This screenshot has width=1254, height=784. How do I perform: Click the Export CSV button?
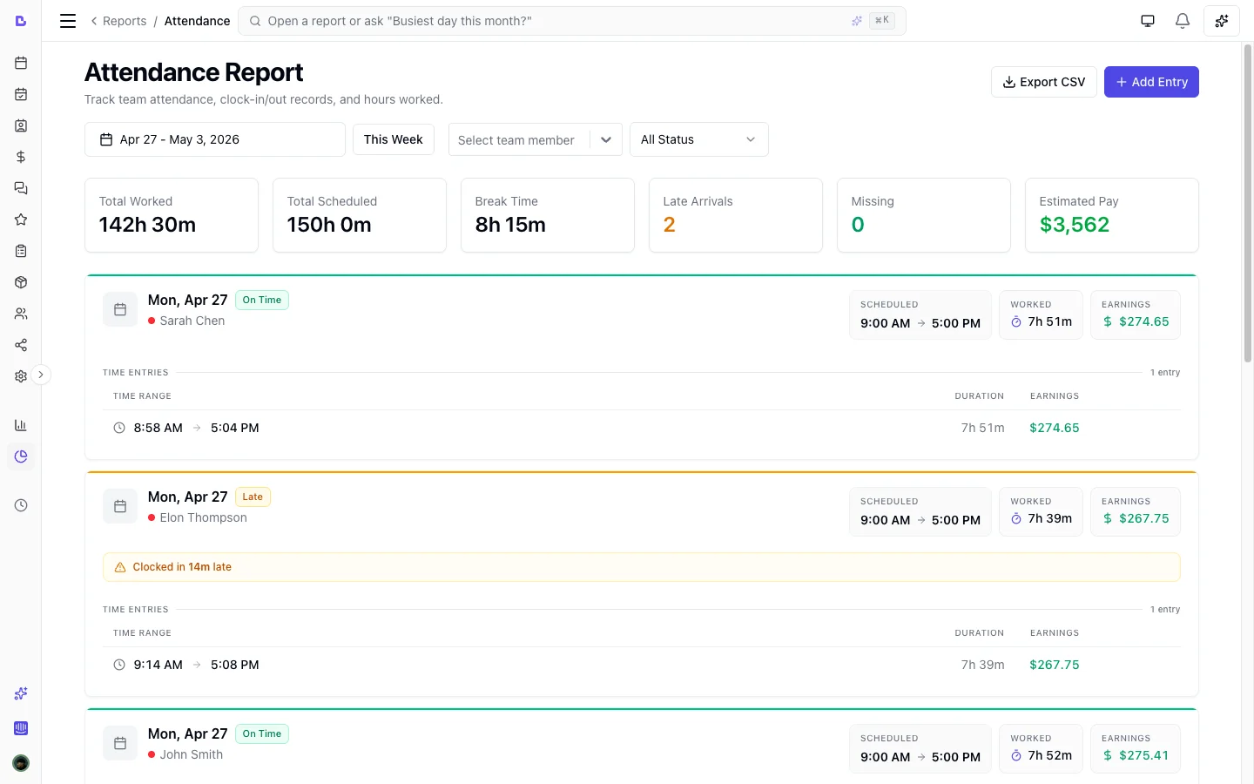coord(1044,82)
